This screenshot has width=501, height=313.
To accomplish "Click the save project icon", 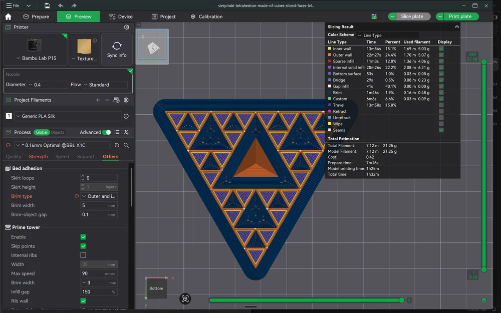I will pyautogui.click(x=47, y=6).
